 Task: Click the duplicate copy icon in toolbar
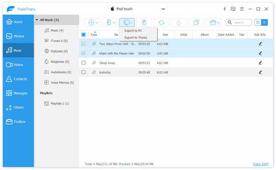[x=196, y=23]
